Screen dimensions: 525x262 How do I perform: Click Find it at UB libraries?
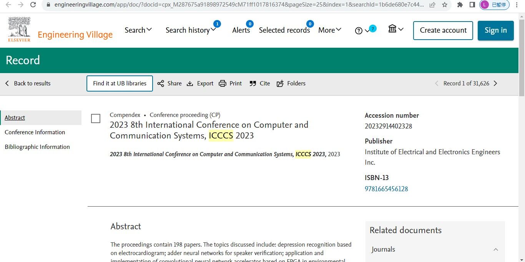point(120,83)
